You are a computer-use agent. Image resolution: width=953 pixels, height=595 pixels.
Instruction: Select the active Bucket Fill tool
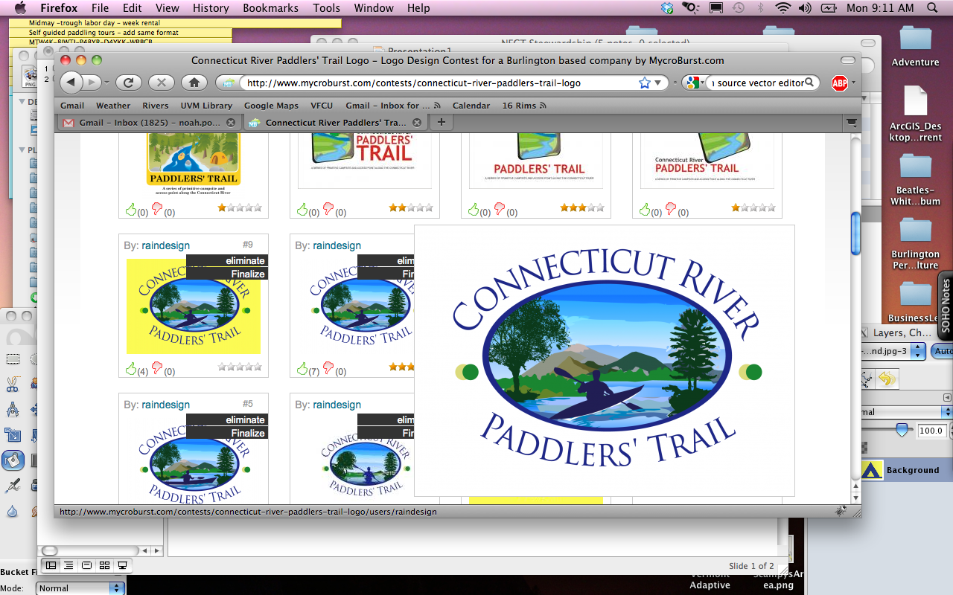click(x=13, y=460)
